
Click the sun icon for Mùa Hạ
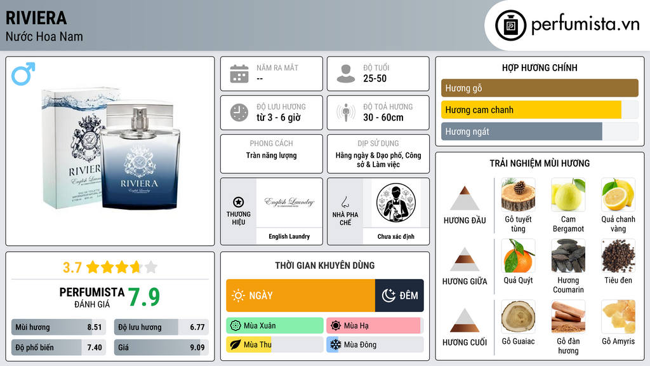pyautogui.click(x=336, y=326)
